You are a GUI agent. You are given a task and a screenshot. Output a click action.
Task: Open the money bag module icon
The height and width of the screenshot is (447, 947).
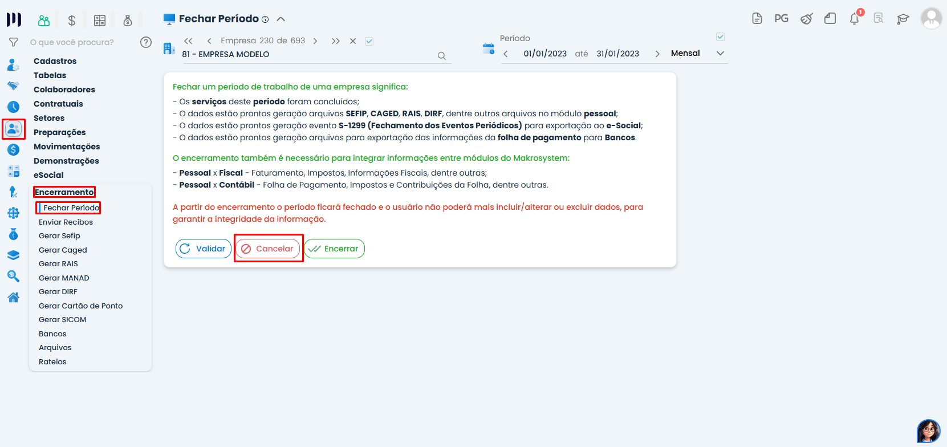pos(128,21)
